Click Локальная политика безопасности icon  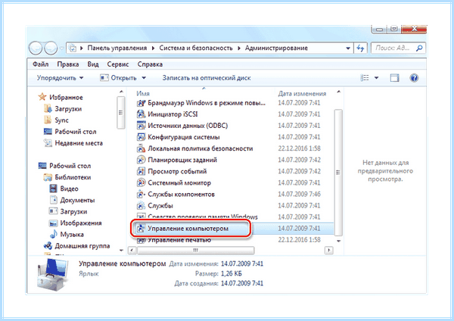pyautogui.click(x=141, y=148)
